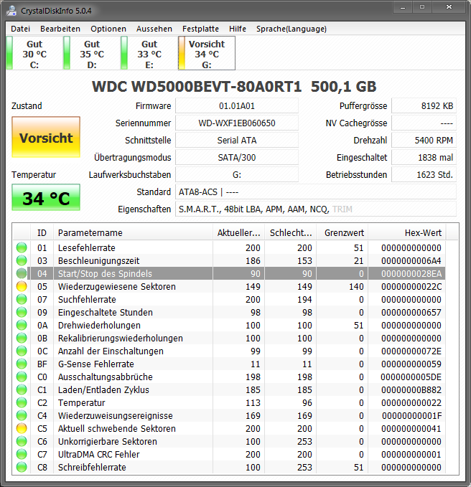Select drive G: tab with Vorsicht status
This screenshot has width=471, height=487.
pos(207,53)
